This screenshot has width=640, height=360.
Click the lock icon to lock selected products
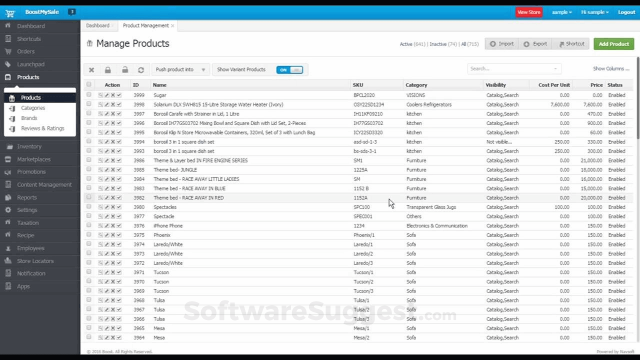pos(107,69)
